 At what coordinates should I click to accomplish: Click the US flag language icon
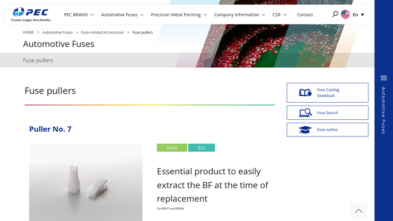point(345,14)
